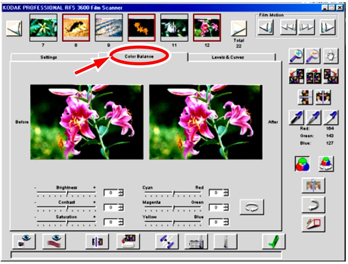The height and width of the screenshot is (264, 348).
Task: Click the Contrast slider handle
Action: coord(67,208)
